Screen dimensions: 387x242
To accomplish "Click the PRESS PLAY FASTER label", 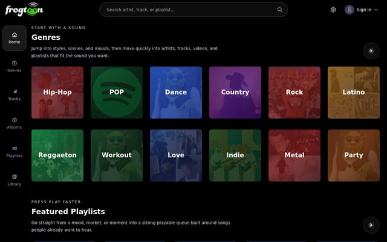I will (56, 201).
